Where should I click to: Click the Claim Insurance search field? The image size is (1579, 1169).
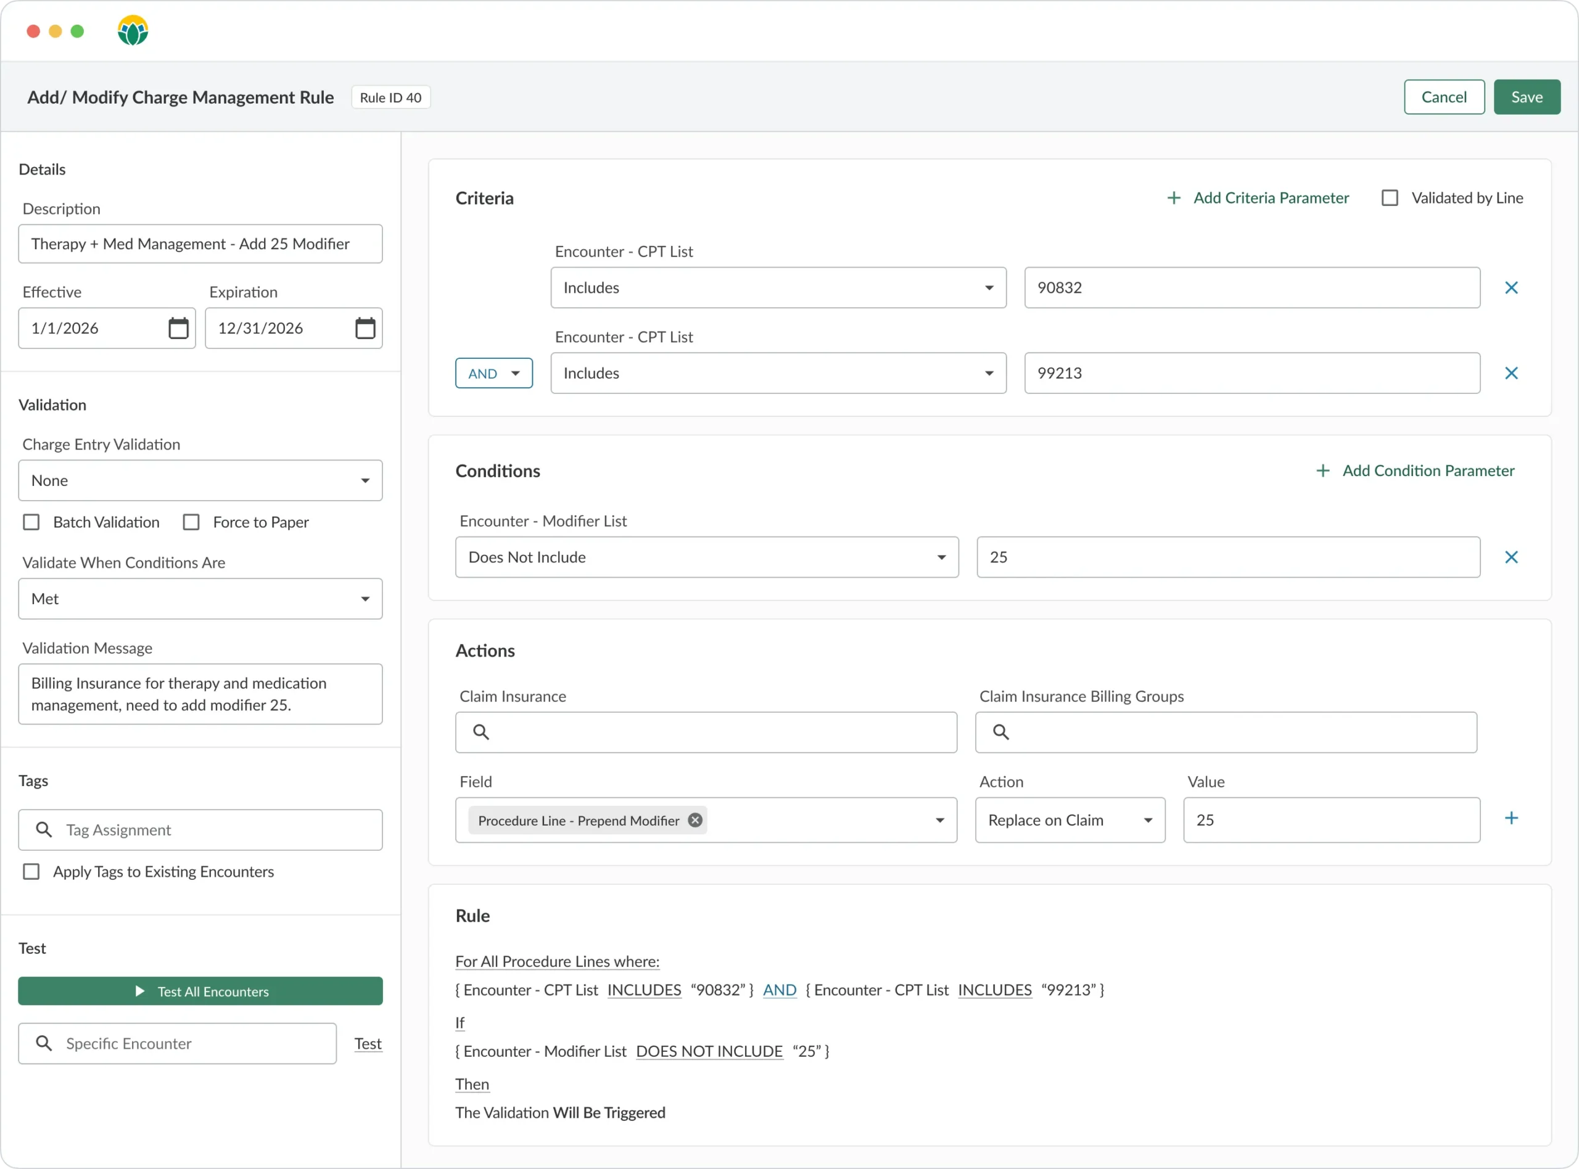click(x=706, y=732)
